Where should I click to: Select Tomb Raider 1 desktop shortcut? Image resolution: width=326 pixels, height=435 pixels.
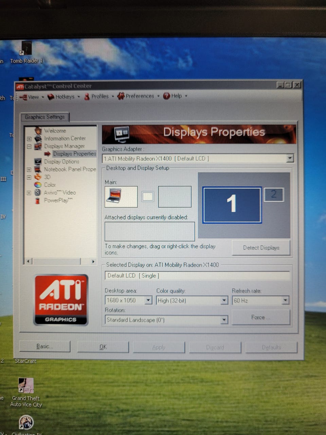pyautogui.click(x=26, y=53)
